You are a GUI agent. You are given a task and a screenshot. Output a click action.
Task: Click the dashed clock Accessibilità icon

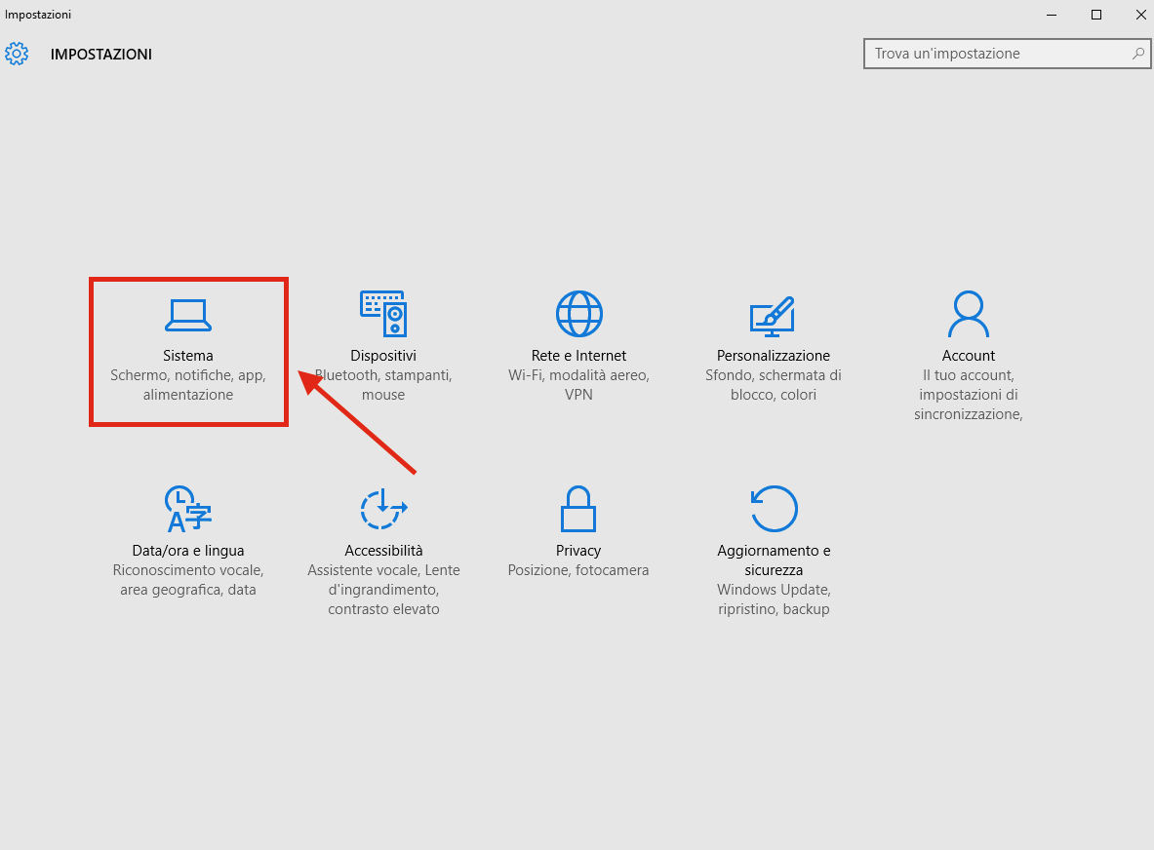pyautogui.click(x=383, y=509)
